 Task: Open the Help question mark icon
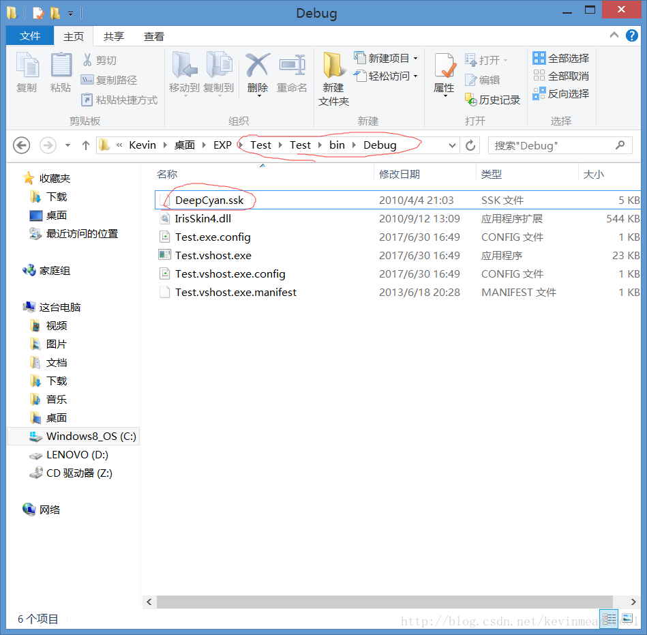632,35
